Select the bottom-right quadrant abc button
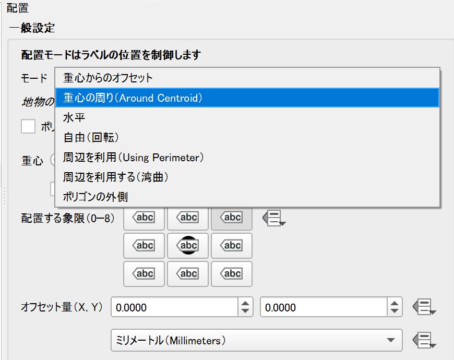The width and height of the screenshot is (454, 360). 232,274
